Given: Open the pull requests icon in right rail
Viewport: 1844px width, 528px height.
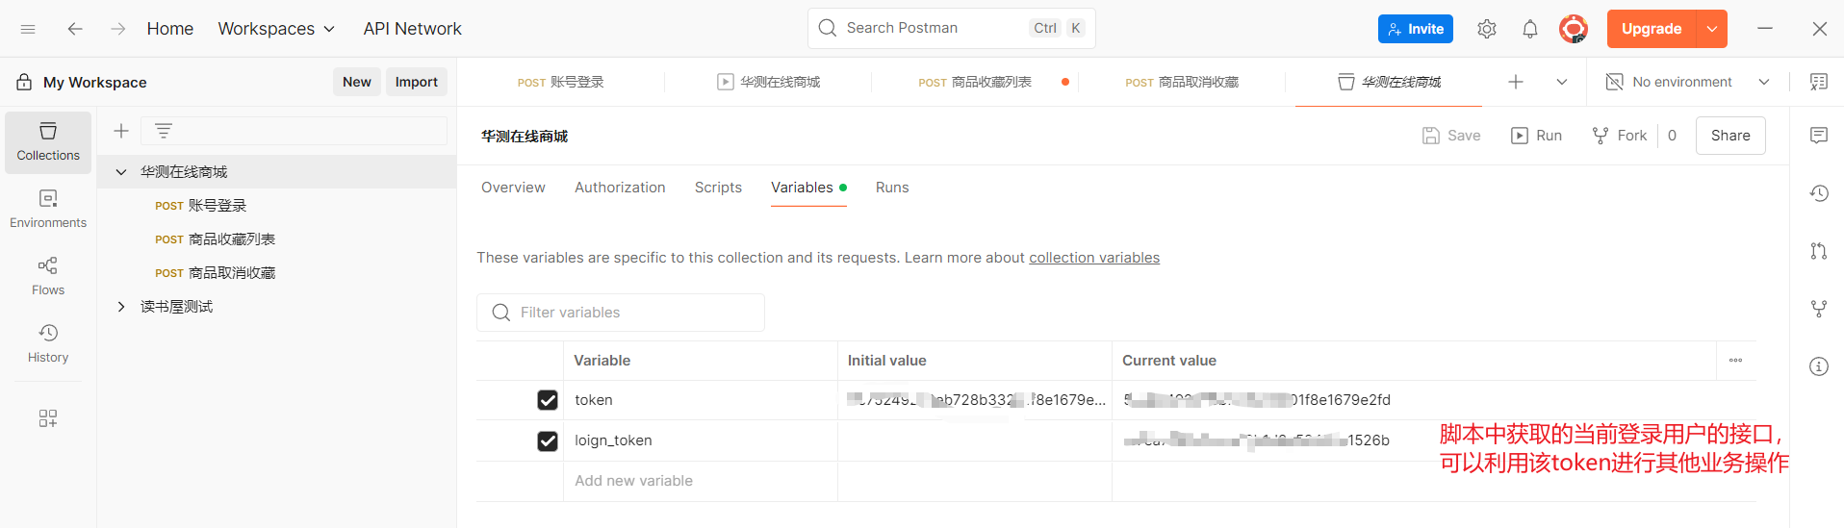Looking at the screenshot, I should click(1818, 251).
